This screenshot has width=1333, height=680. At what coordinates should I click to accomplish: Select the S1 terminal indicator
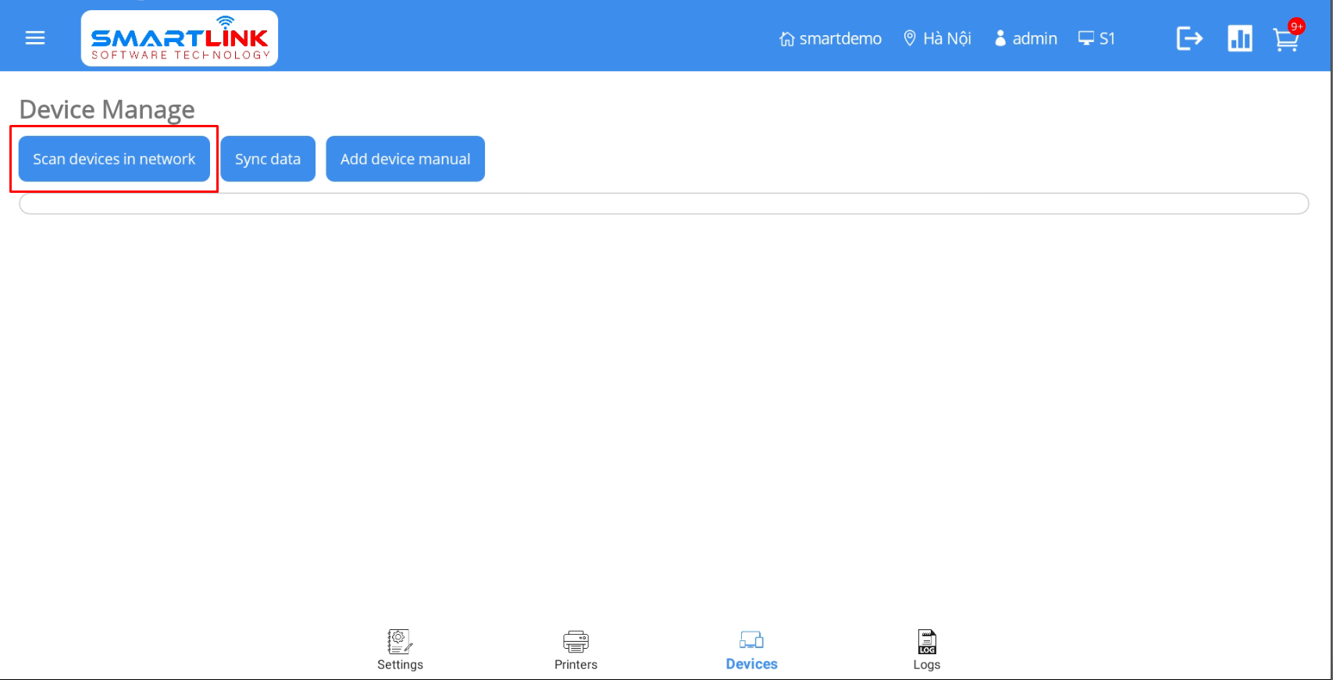click(1096, 38)
